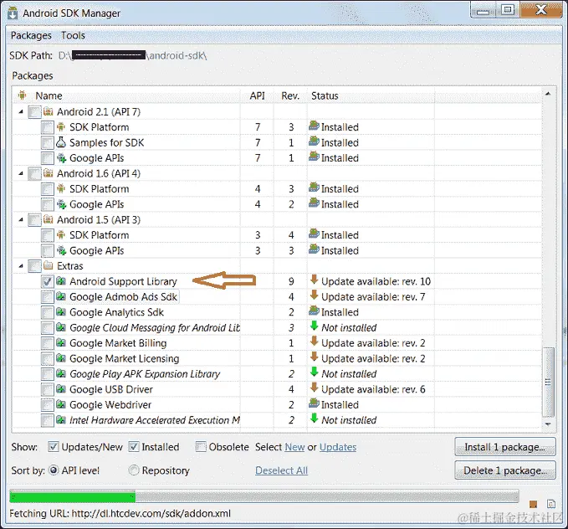Screen dimensions: 568x529
Task: Check the Google USB Driver checkbox
Action: pyautogui.click(x=48, y=389)
